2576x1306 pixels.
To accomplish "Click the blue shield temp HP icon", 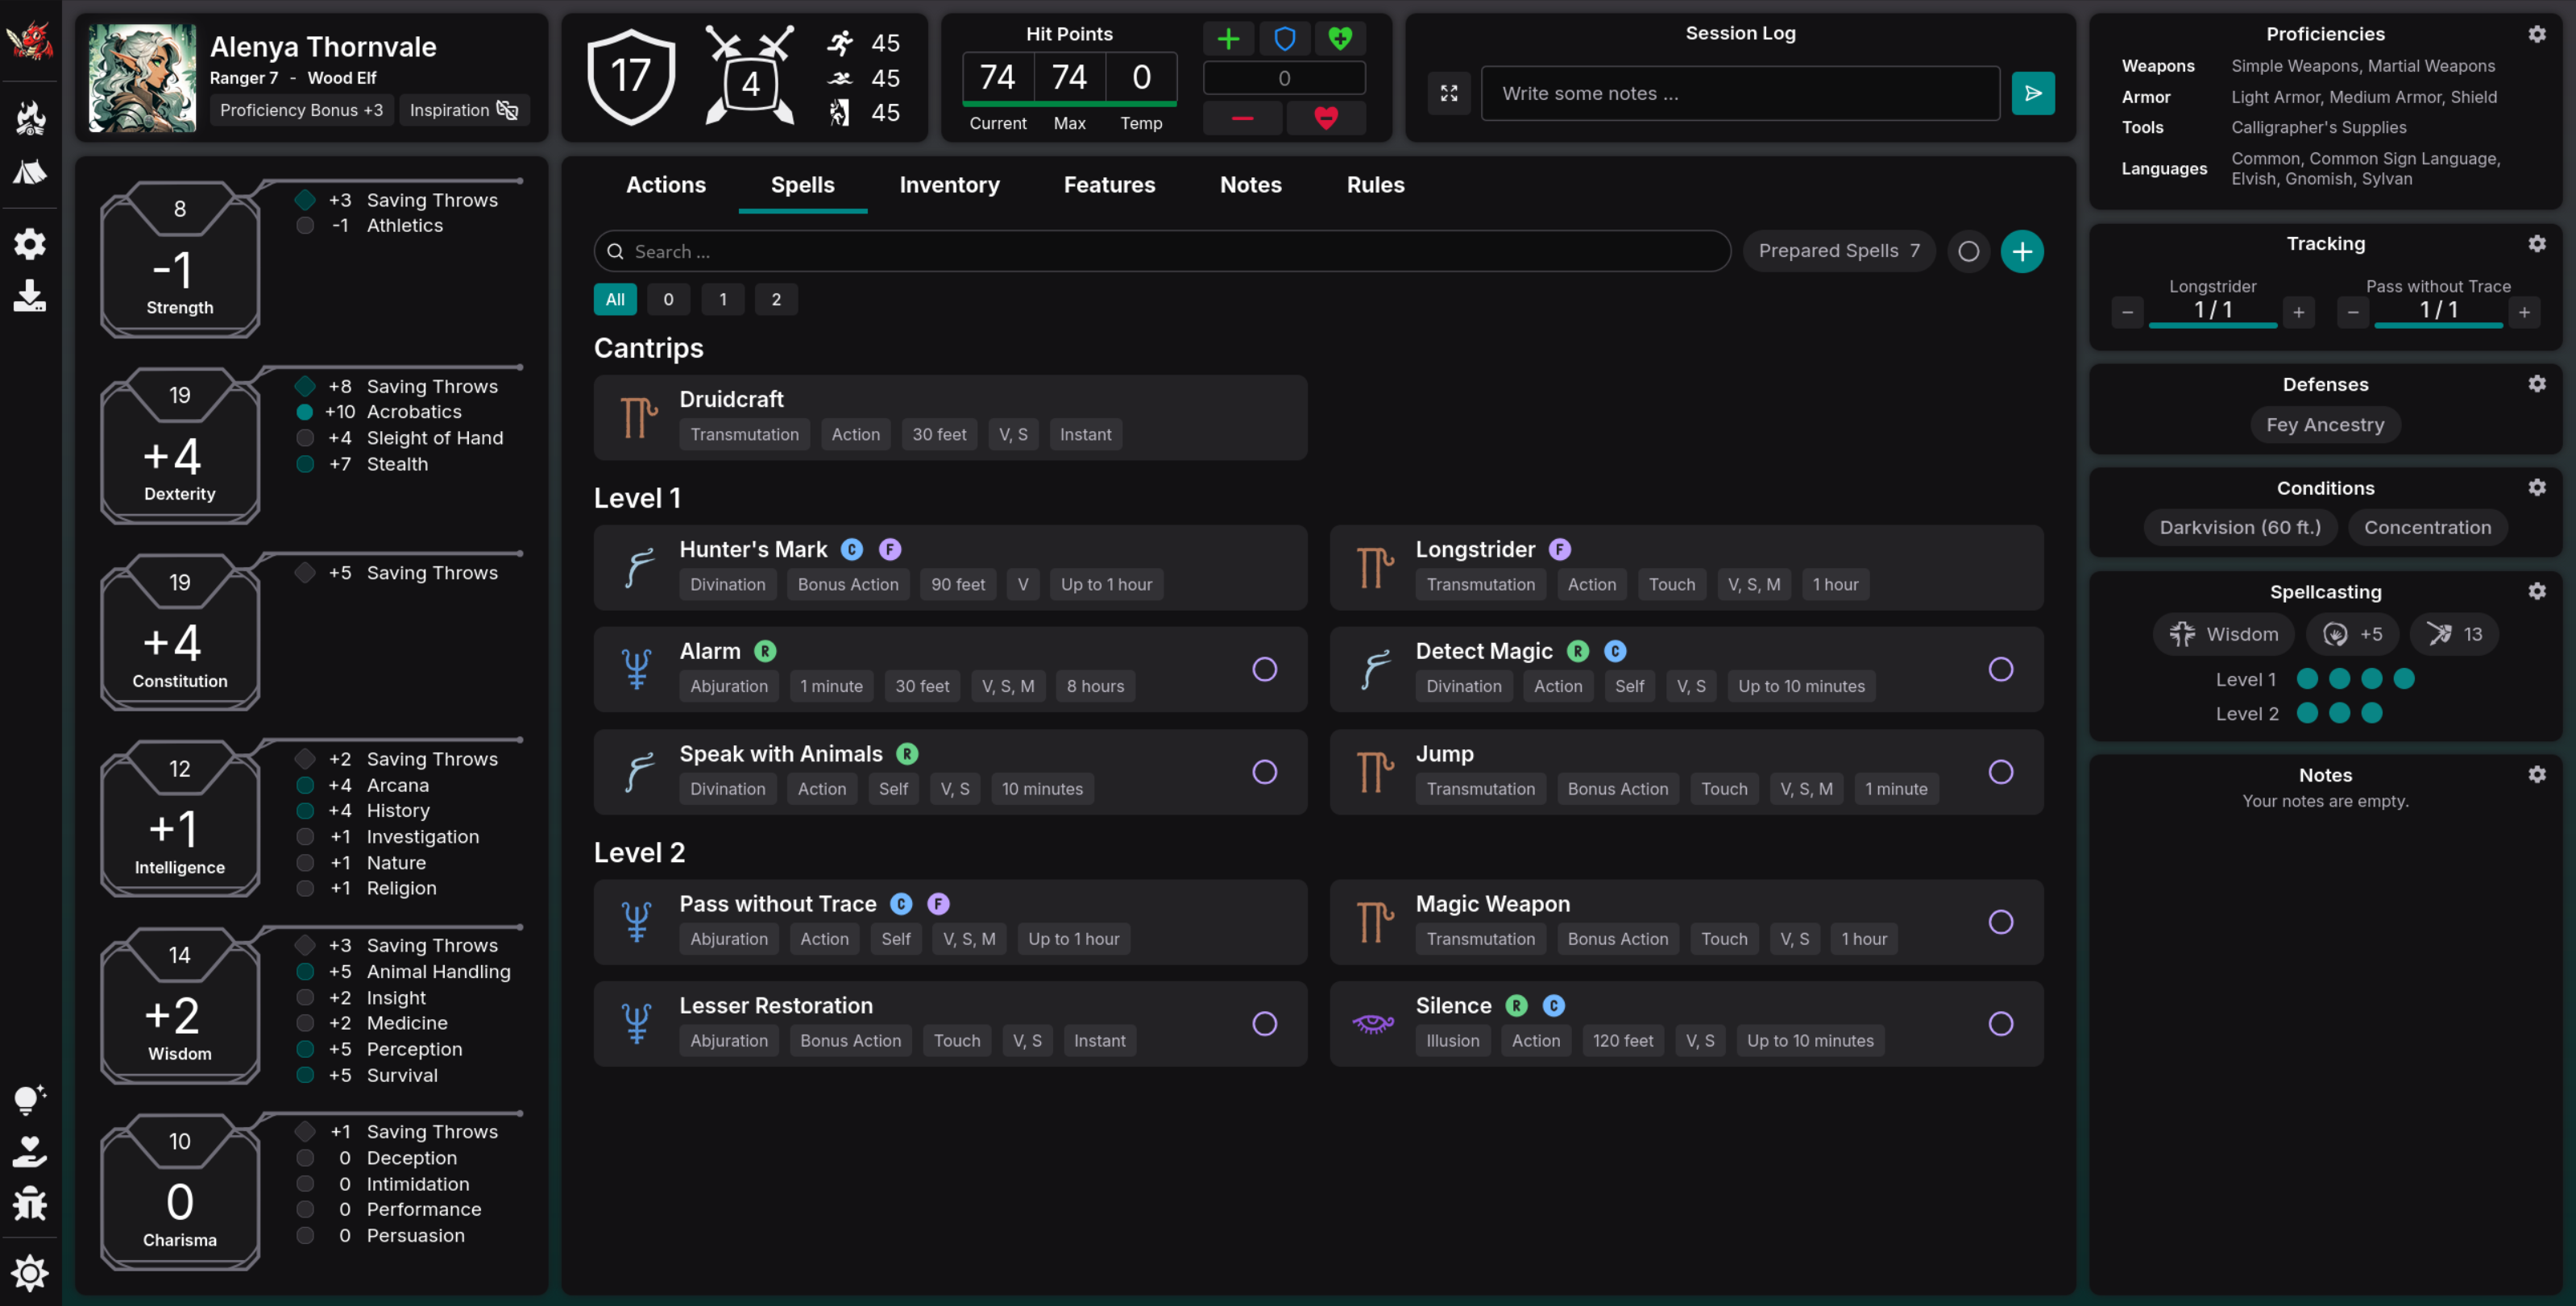I will pos(1284,39).
